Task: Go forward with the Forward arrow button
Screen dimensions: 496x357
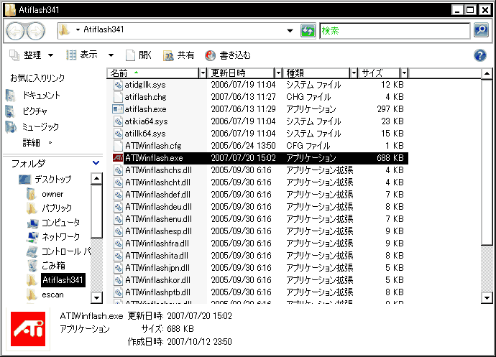Action: point(35,31)
